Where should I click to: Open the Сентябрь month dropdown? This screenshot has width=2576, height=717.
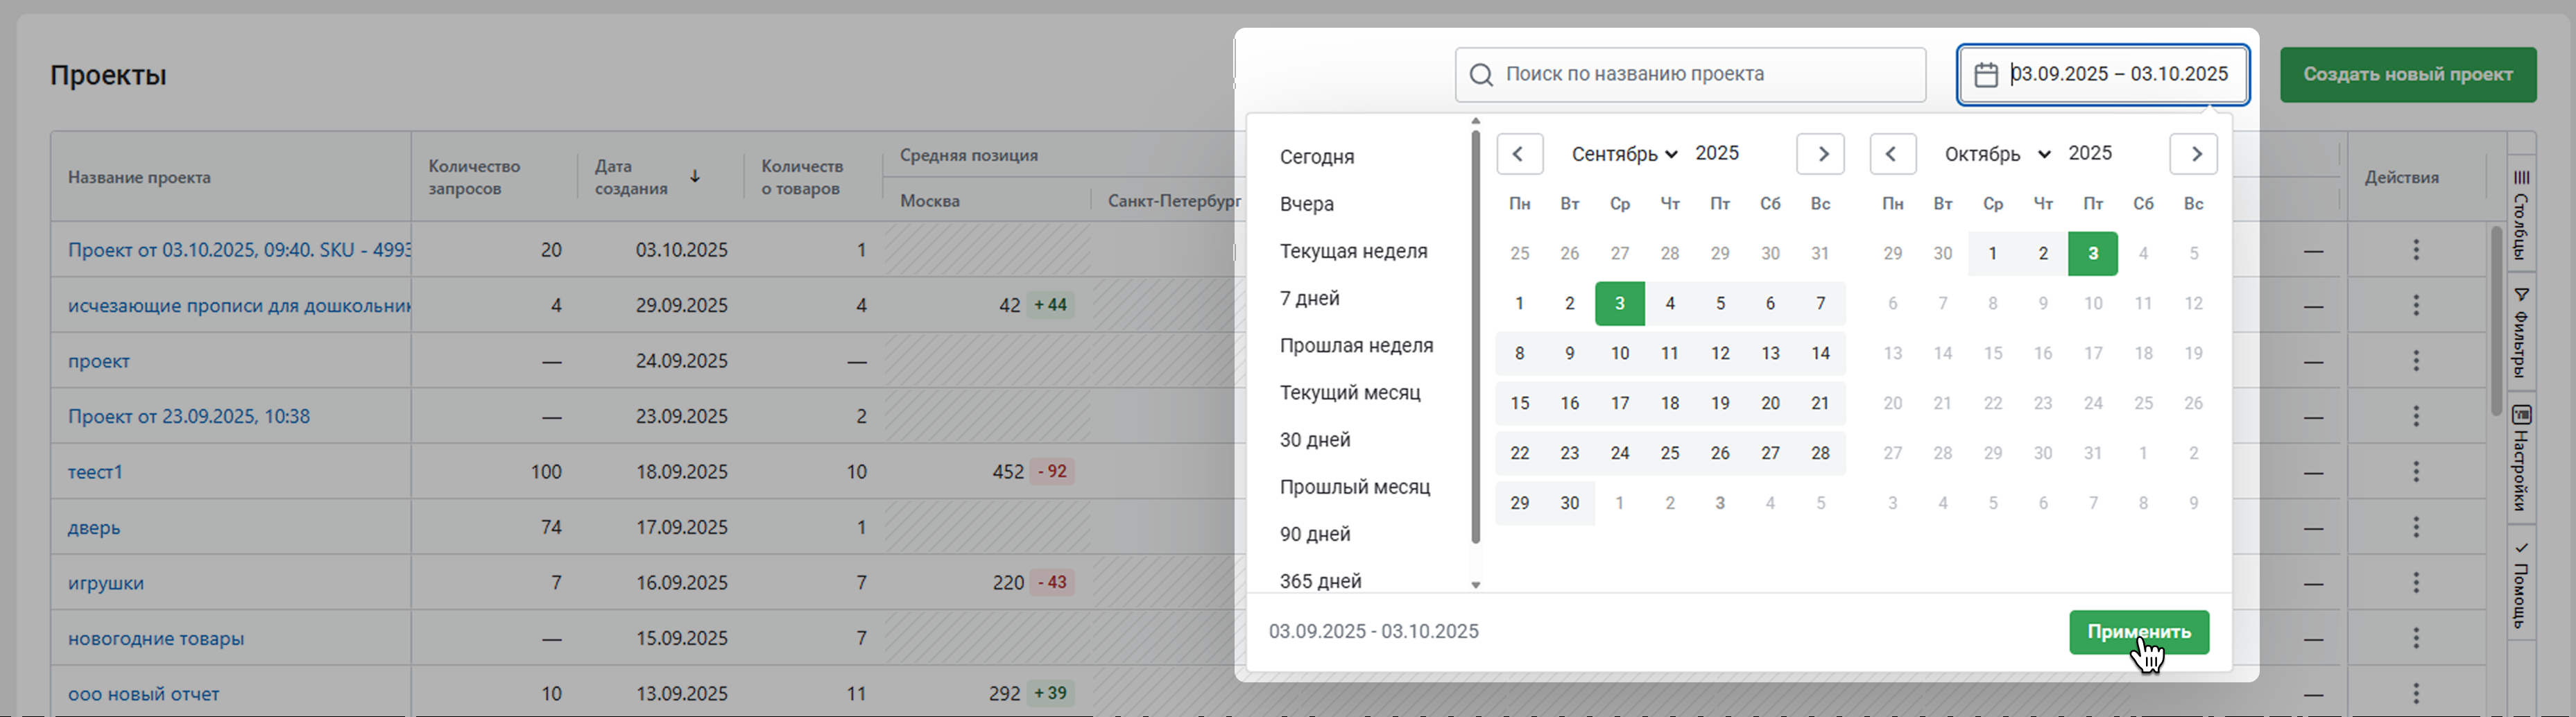click(1623, 154)
